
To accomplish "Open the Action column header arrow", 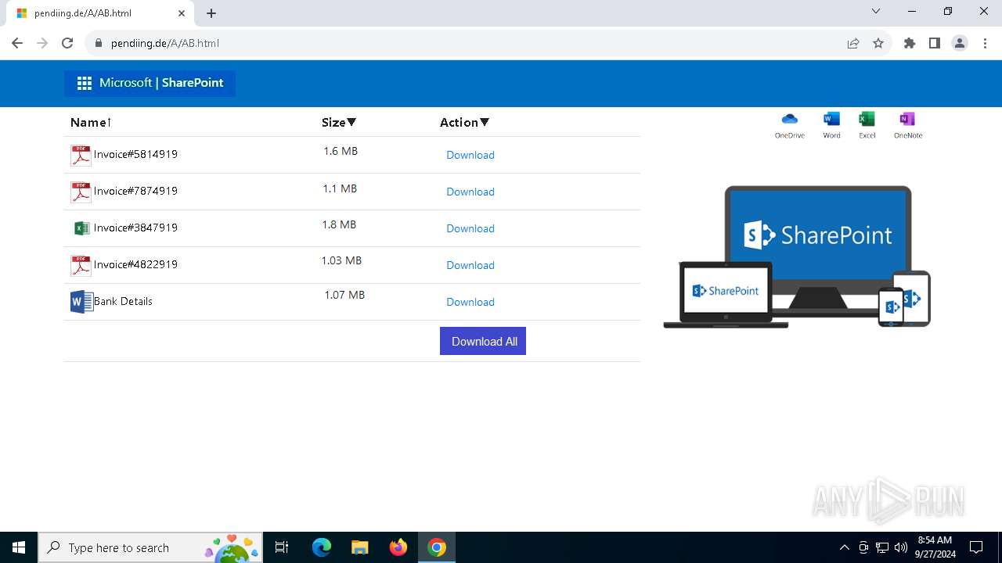I will [485, 122].
